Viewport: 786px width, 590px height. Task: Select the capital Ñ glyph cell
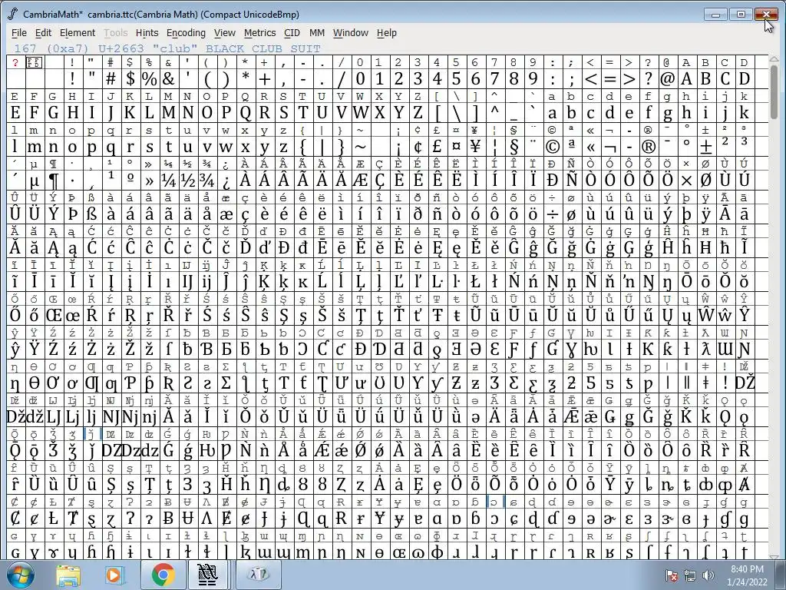(571, 180)
